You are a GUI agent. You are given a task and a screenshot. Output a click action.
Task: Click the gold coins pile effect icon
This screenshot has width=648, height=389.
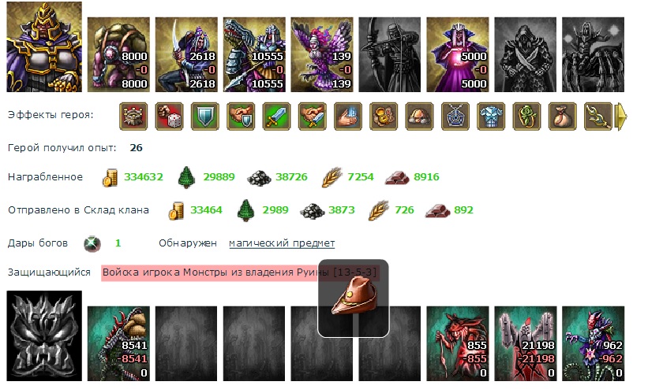tap(384, 117)
